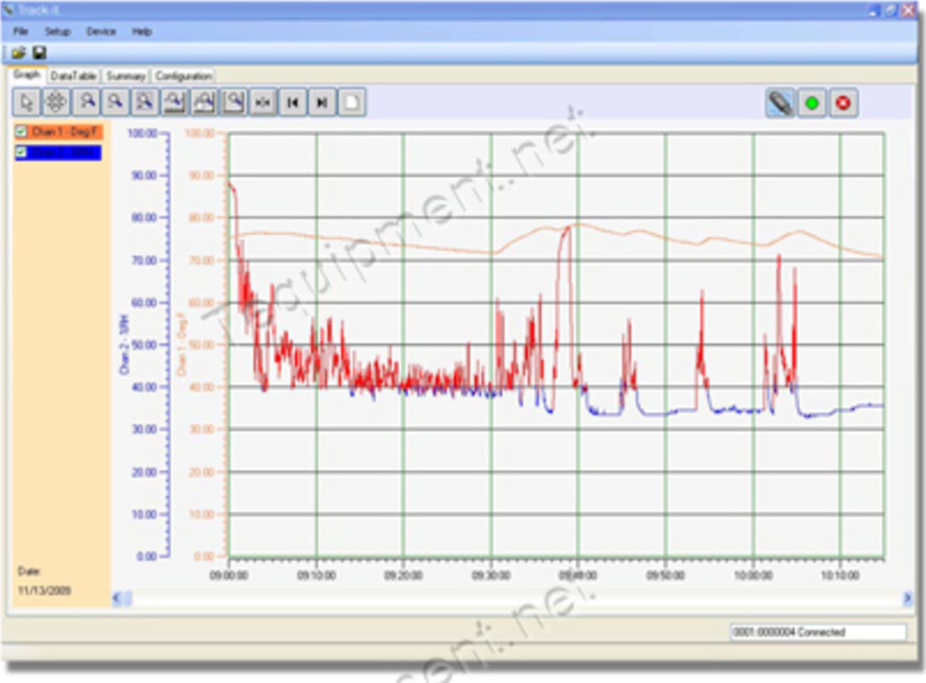Viewport: 926px width, 683px height.
Task: Click the zoom in magnifier
Action: click(86, 102)
